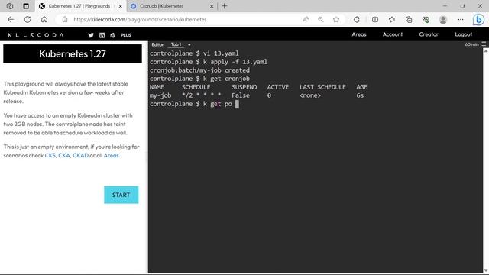Click the terminal scrollbar up arrow
This screenshot has width=489, height=275.
tap(486, 50)
